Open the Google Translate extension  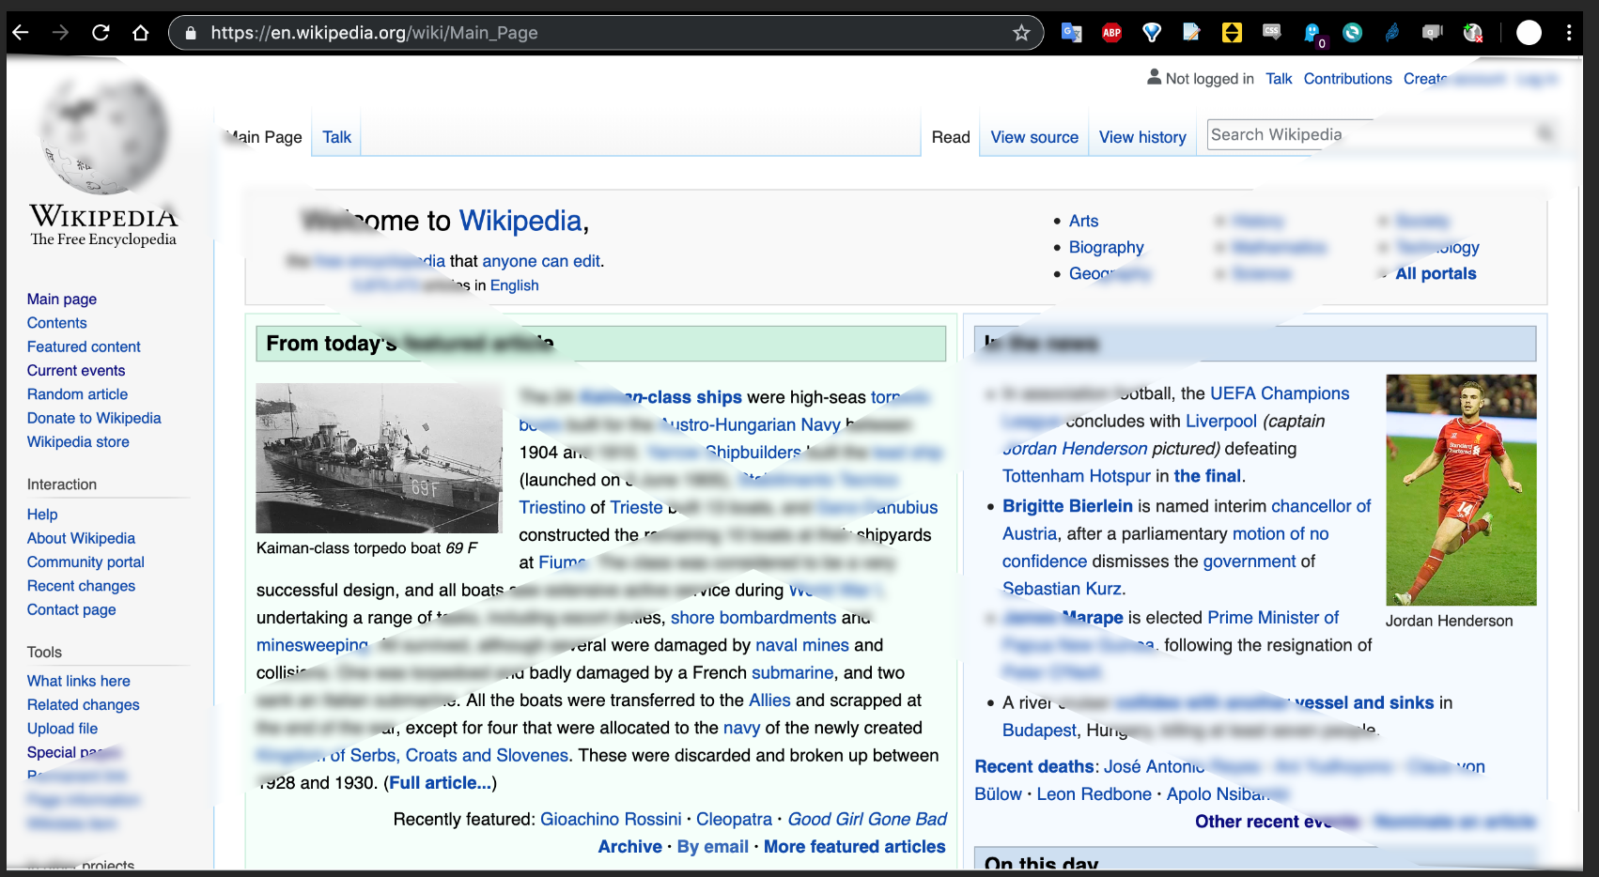(x=1071, y=33)
